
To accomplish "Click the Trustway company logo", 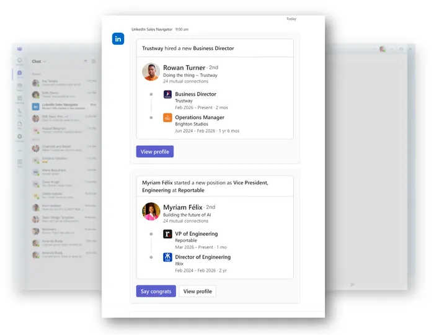I will [x=167, y=94].
